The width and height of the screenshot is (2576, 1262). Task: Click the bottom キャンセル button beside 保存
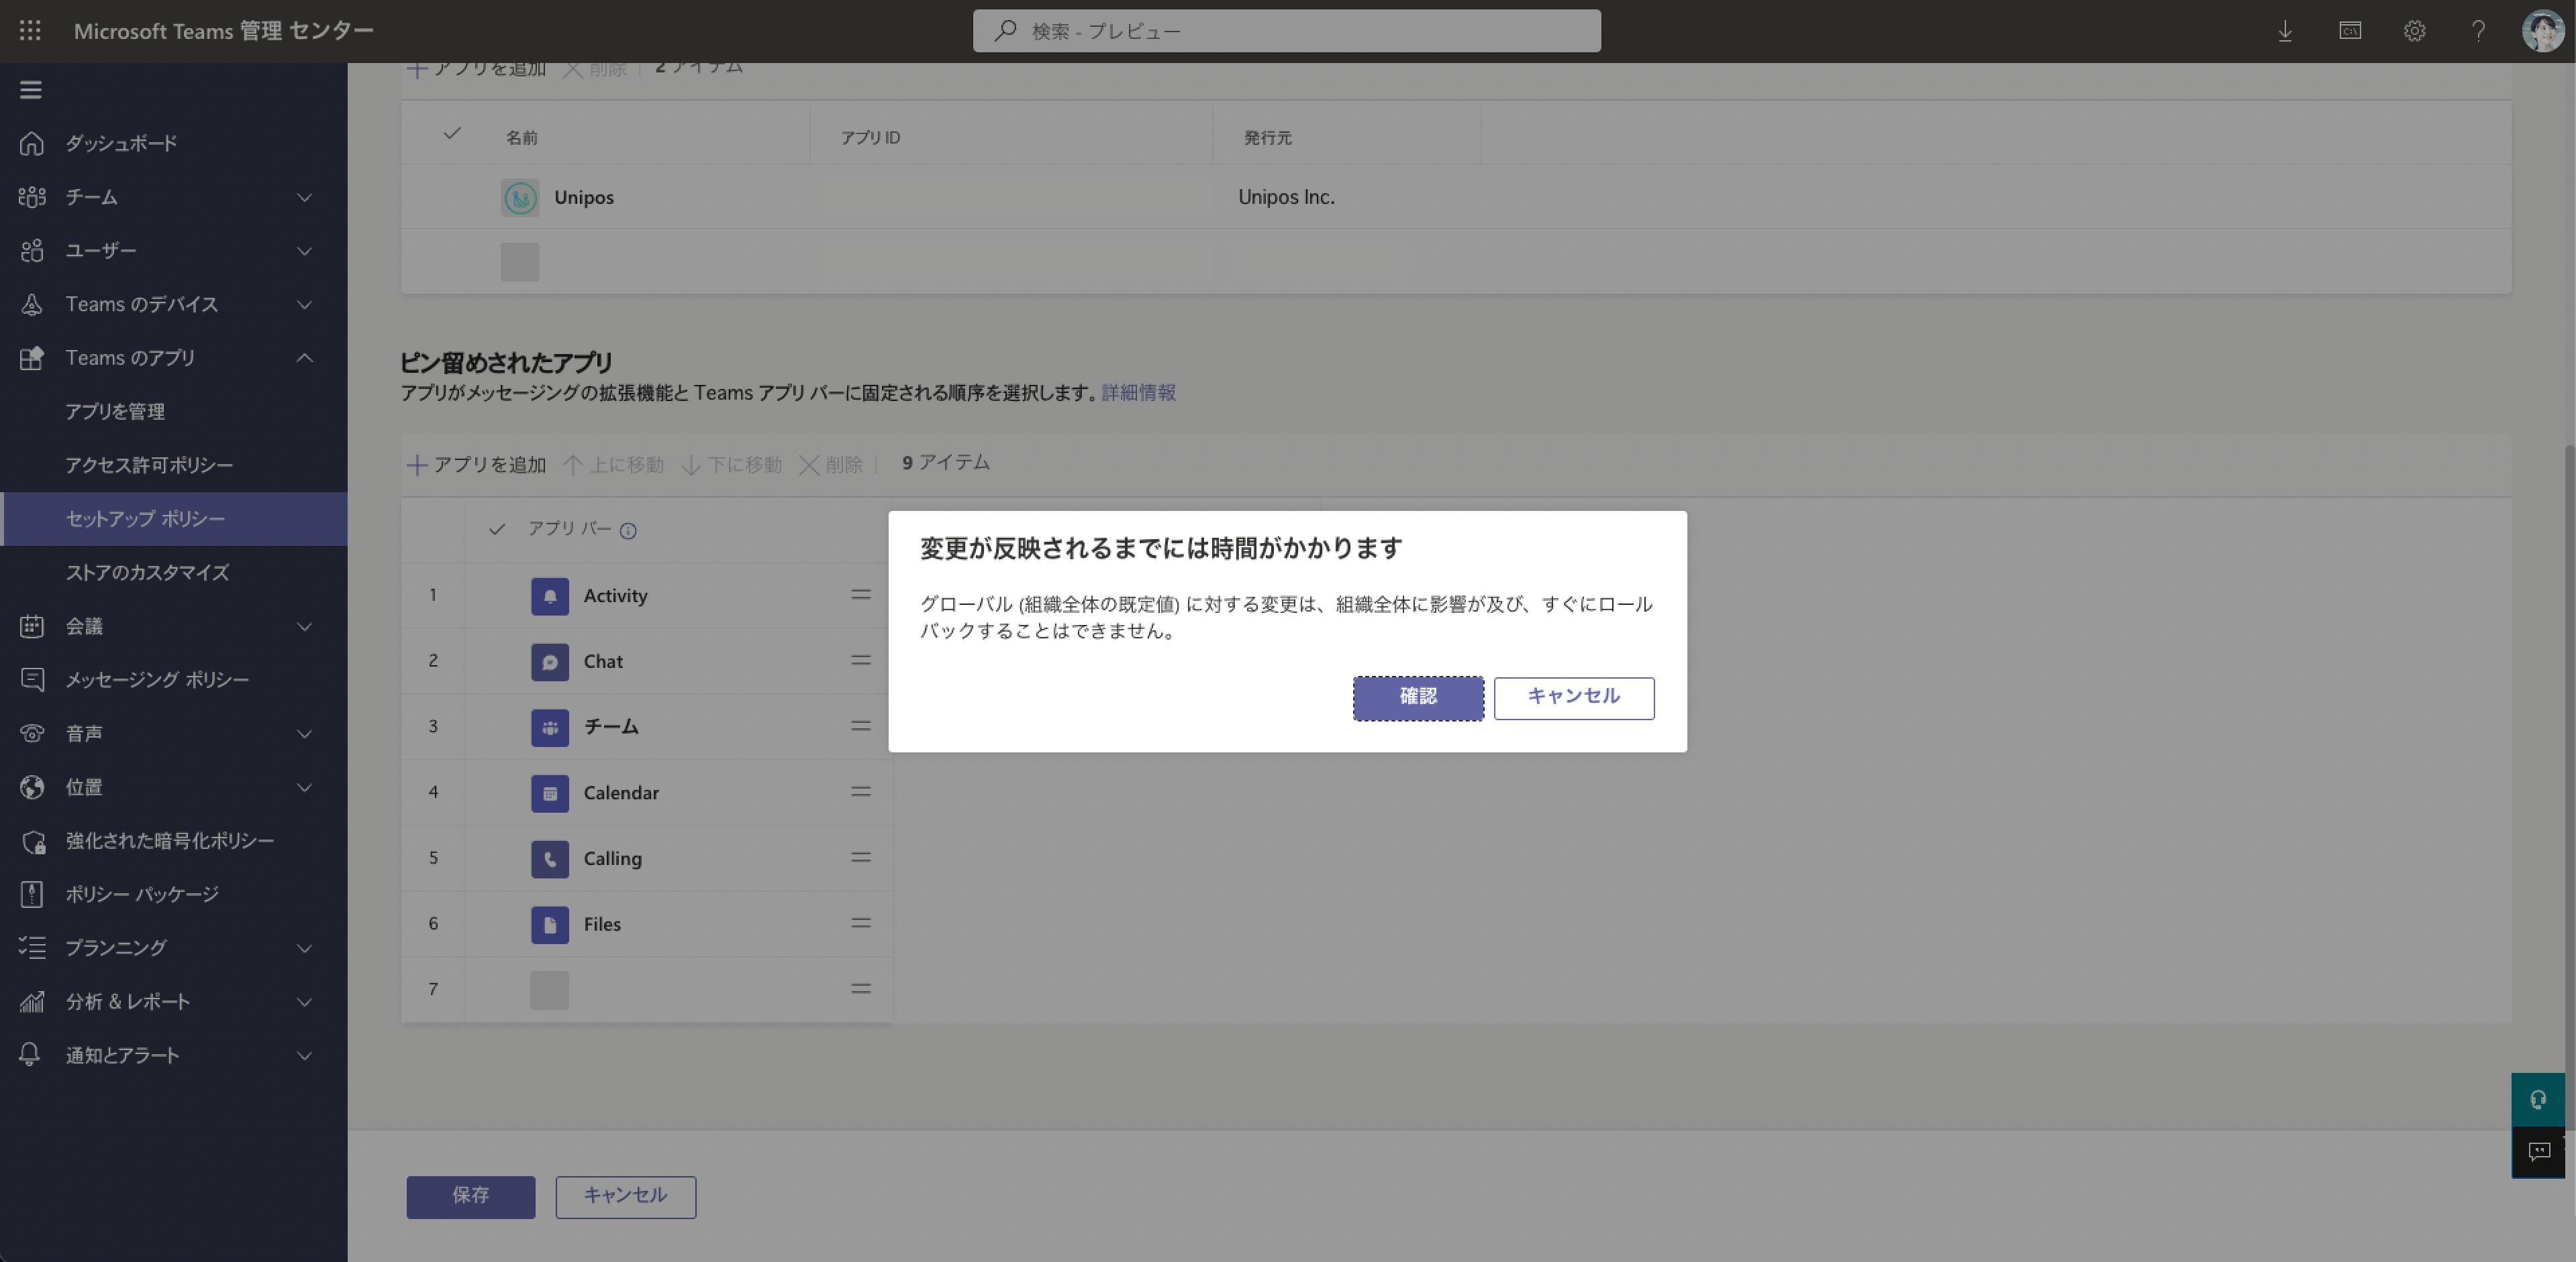626,1196
